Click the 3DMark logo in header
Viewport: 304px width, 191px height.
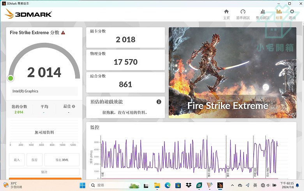coord(28,14)
